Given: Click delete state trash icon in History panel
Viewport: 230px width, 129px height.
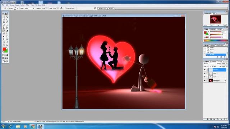Looking at the screenshot, I should (x=225, y=57).
